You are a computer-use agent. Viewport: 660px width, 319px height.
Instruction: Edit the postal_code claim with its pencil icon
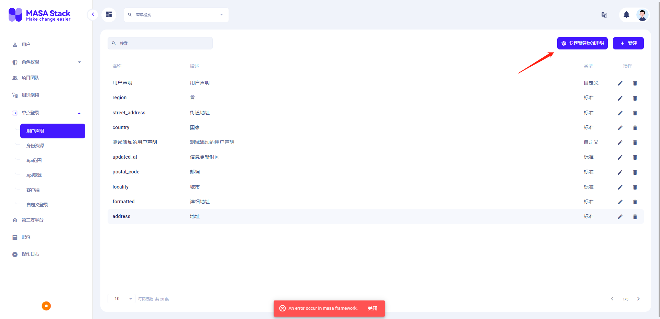coord(620,172)
